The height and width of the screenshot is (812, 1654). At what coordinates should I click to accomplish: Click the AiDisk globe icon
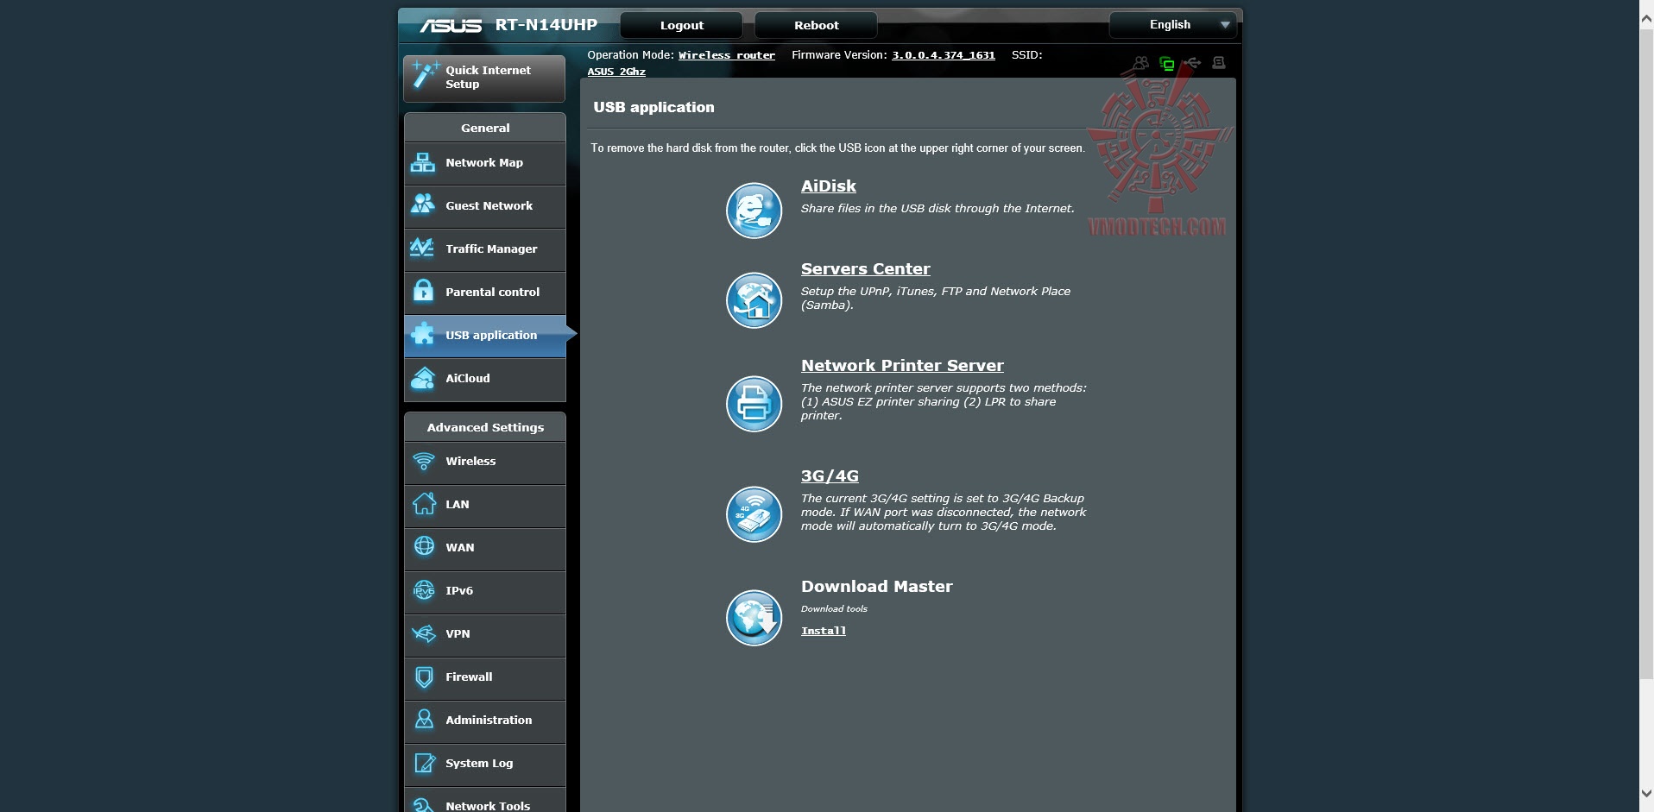tap(754, 211)
